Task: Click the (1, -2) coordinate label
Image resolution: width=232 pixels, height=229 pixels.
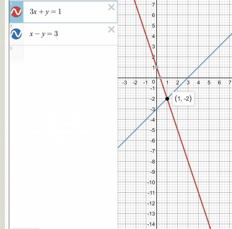Action: (x=183, y=98)
